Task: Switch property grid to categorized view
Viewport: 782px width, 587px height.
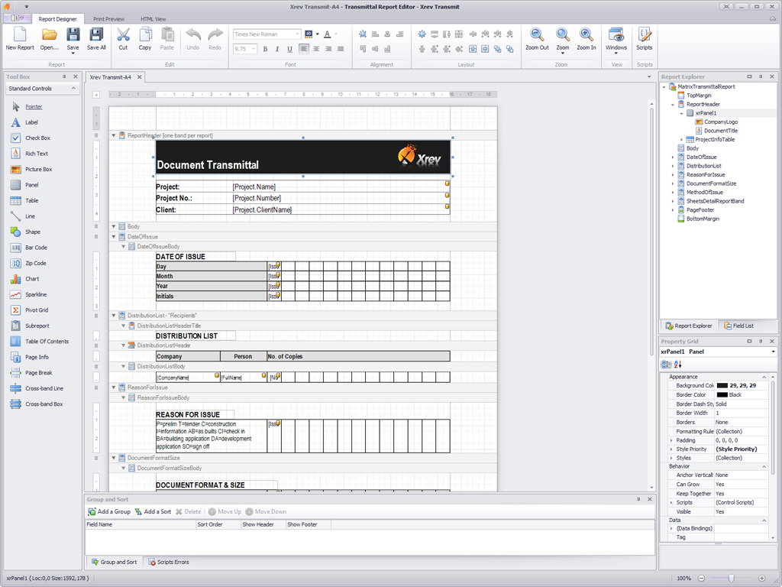Action: coord(666,365)
